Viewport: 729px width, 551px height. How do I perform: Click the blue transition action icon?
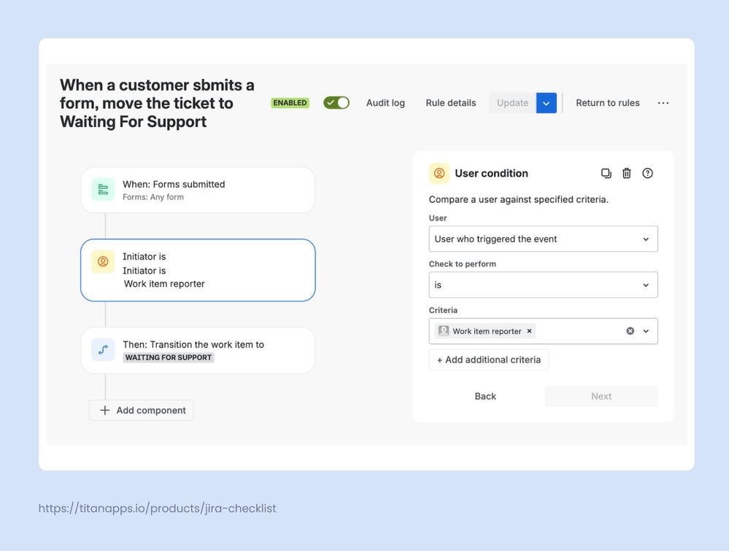click(103, 350)
